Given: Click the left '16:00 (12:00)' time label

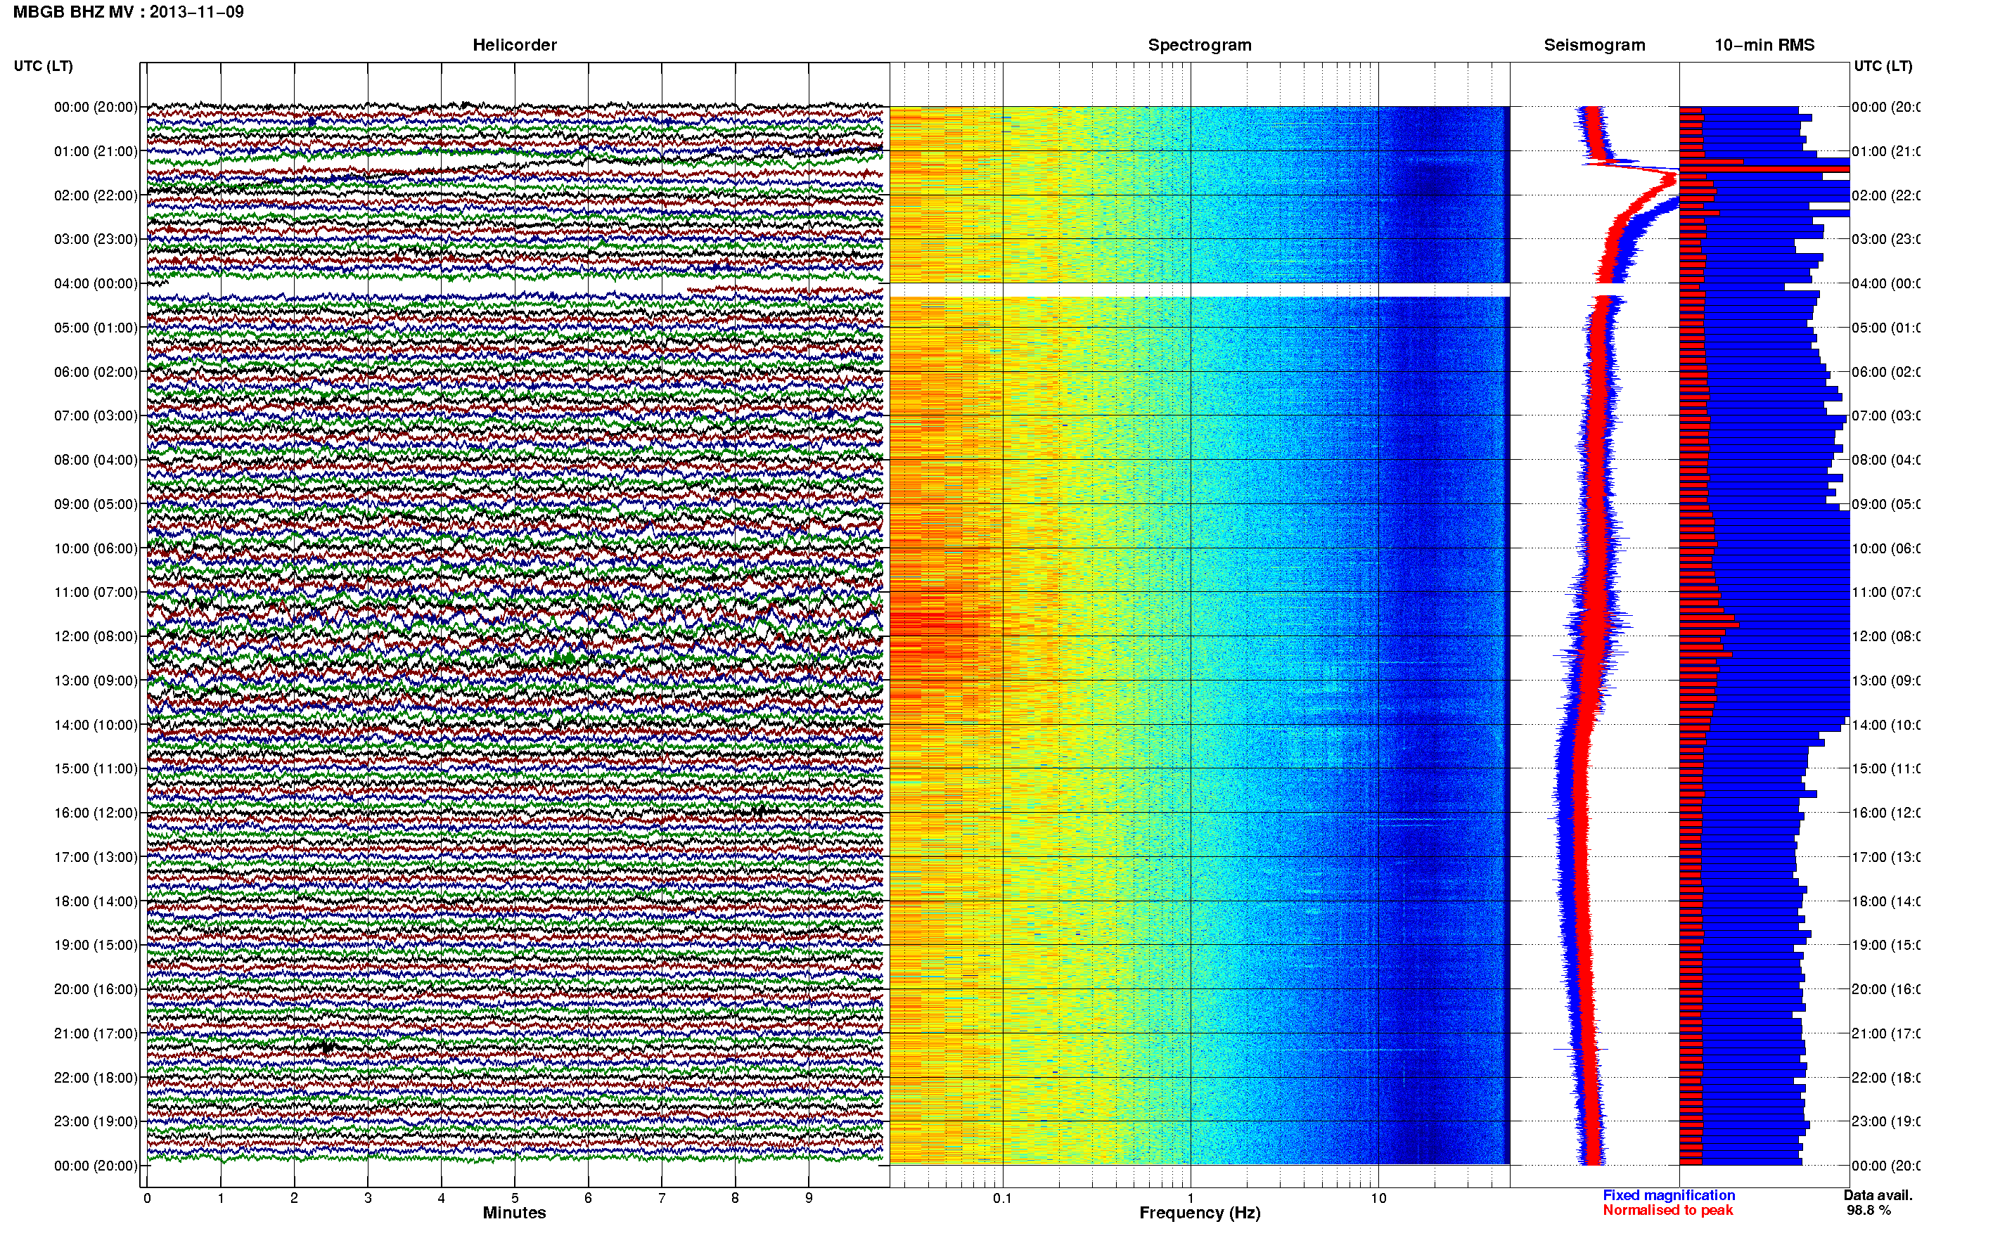Looking at the screenshot, I should click(96, 813).
